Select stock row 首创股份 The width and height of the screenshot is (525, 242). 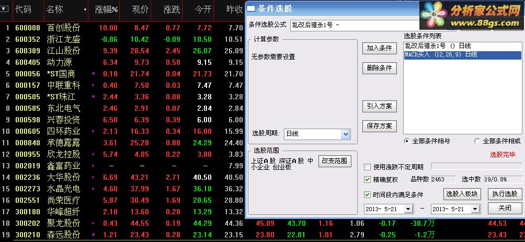(x=64, y=28)
